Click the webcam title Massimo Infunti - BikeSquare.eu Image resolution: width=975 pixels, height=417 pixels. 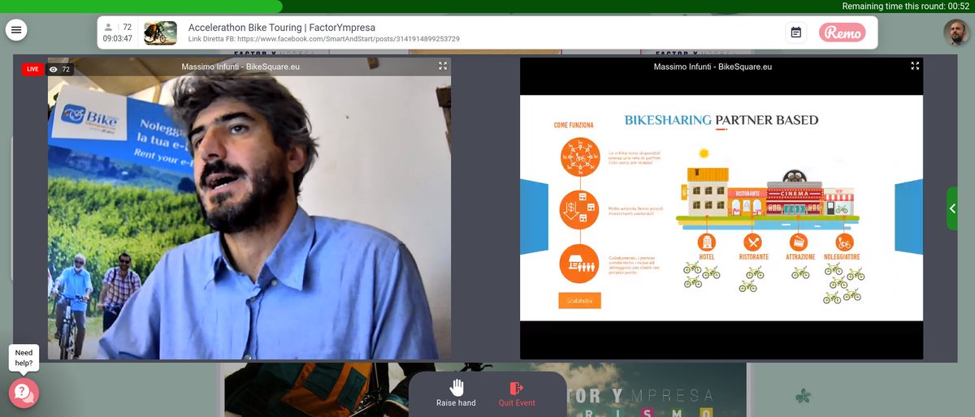240,67
